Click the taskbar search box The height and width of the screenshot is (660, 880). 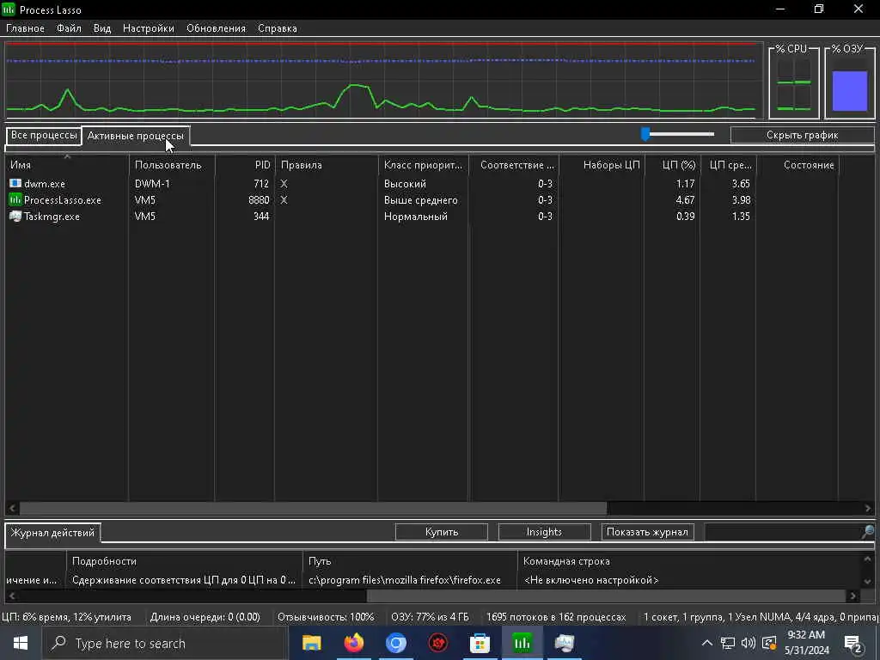164,643
